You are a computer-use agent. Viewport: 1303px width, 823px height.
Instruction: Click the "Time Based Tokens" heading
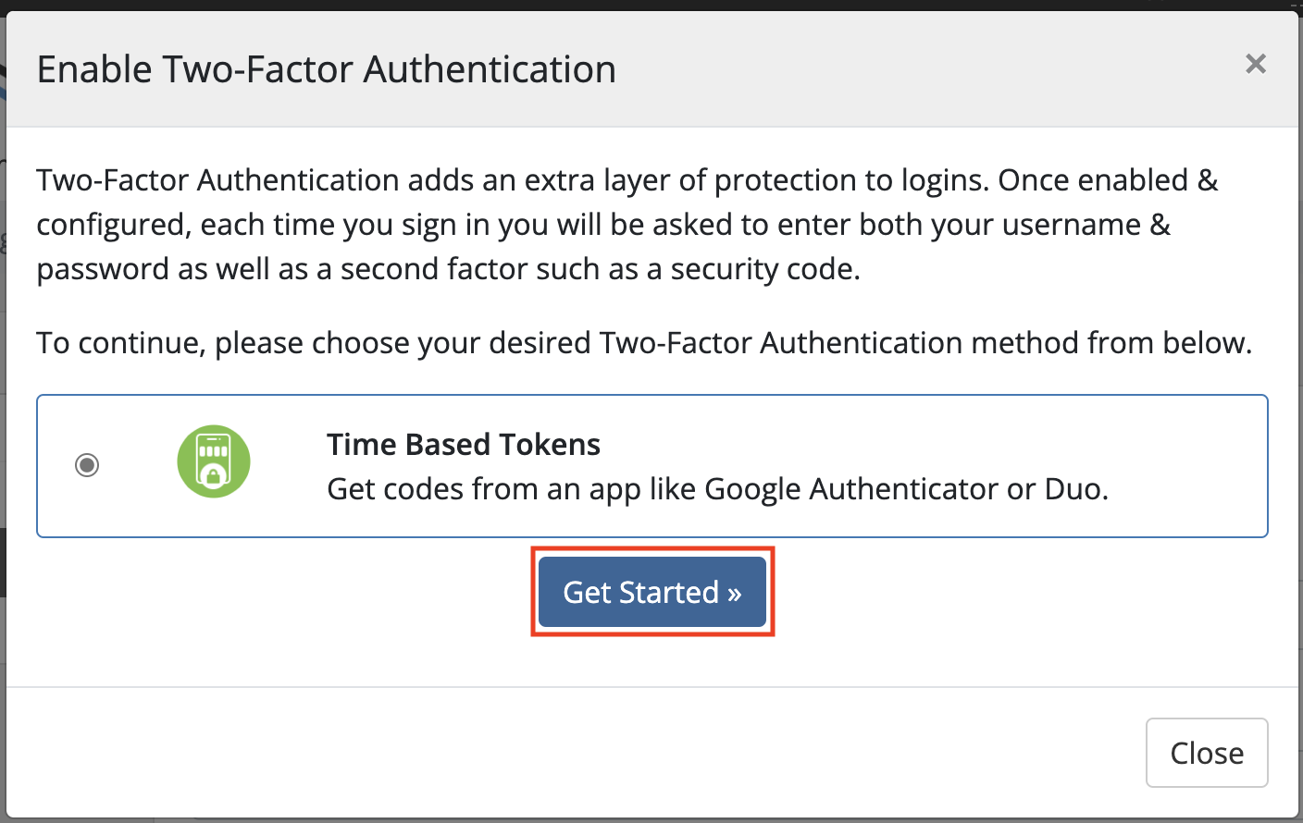click(x=464, y=445)
